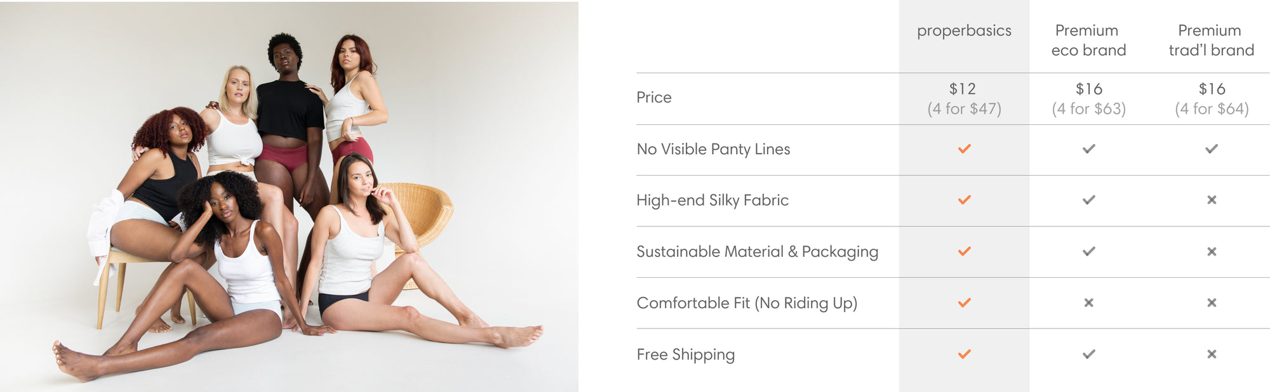Click the group photo of models
Viewport: 1270px width, 392px height.
(x=289, y=197)
